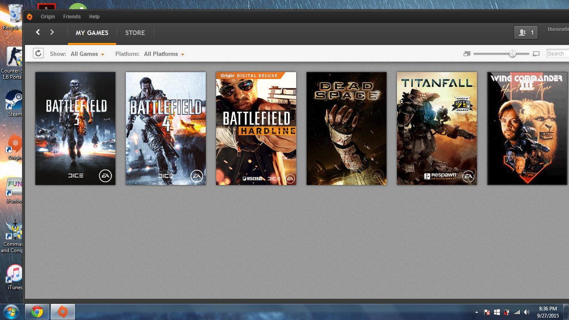Select the Recycle Bin desktop icon
This screenshot has height=320, width=569.
coord(13,17)
